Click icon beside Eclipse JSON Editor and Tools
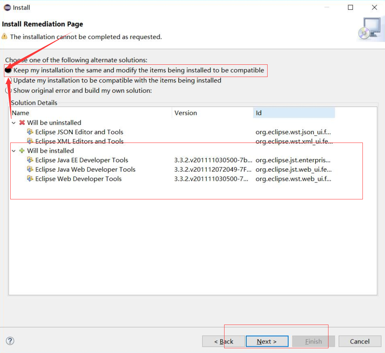This screenshot has width=385, height=353. coord(30,132)
